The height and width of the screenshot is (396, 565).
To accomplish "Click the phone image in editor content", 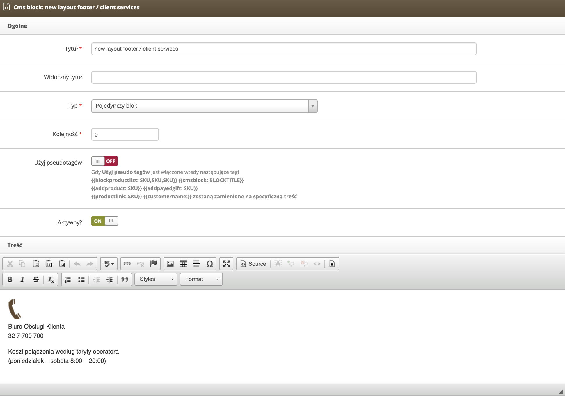I will click(15, 309).
